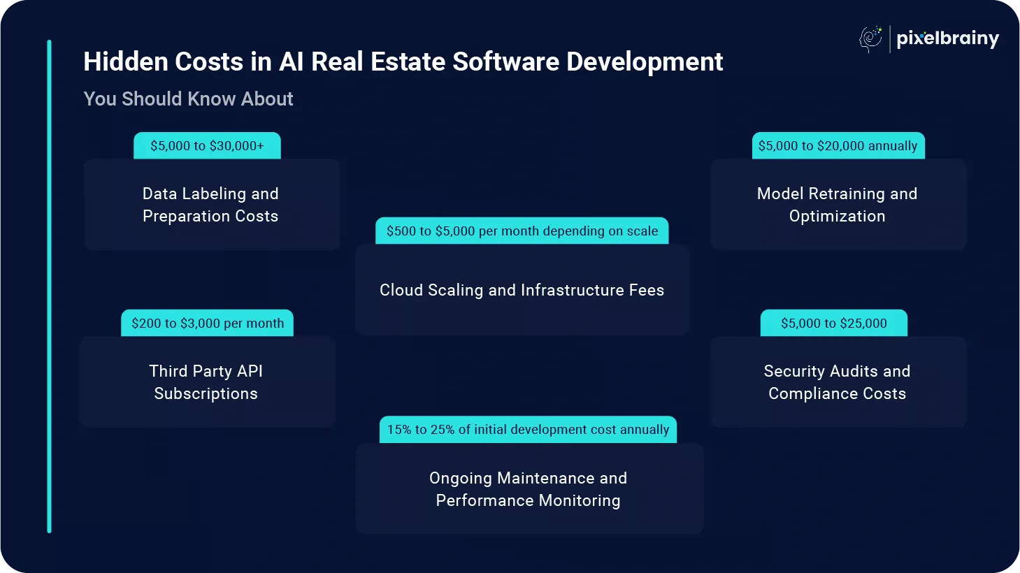This screenshot has height=573, width=1020.
Task: Open the Data Labeling and Preparation Costs card
Action: tap(211, 205)
